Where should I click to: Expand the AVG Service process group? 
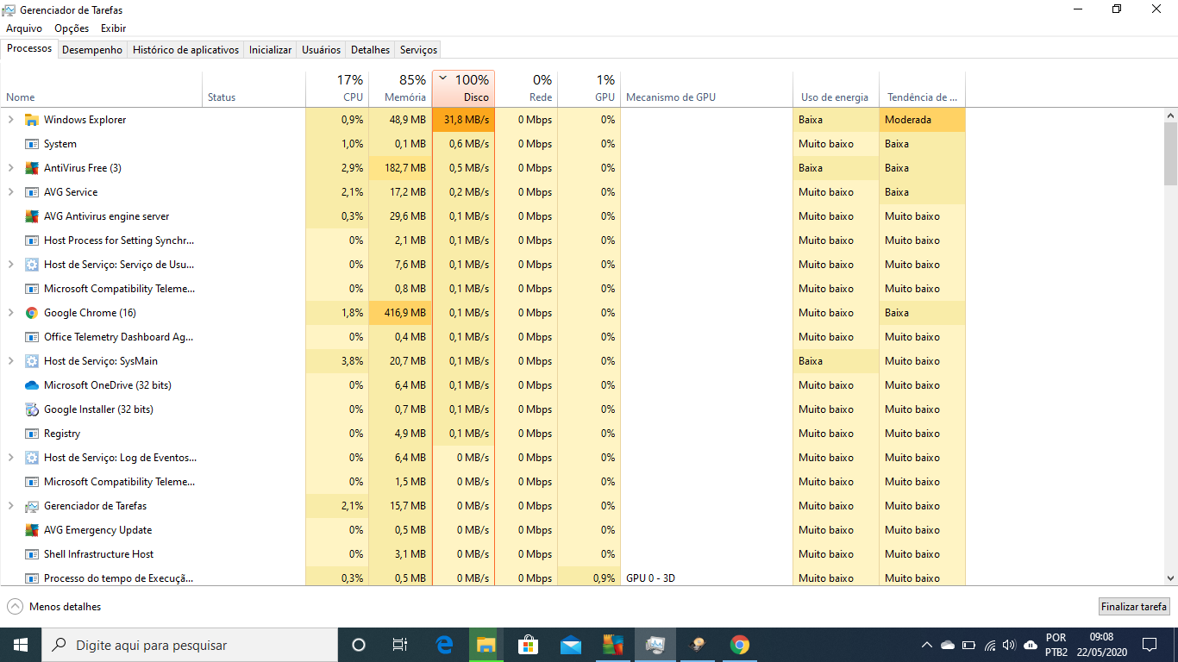pos(10,192)
